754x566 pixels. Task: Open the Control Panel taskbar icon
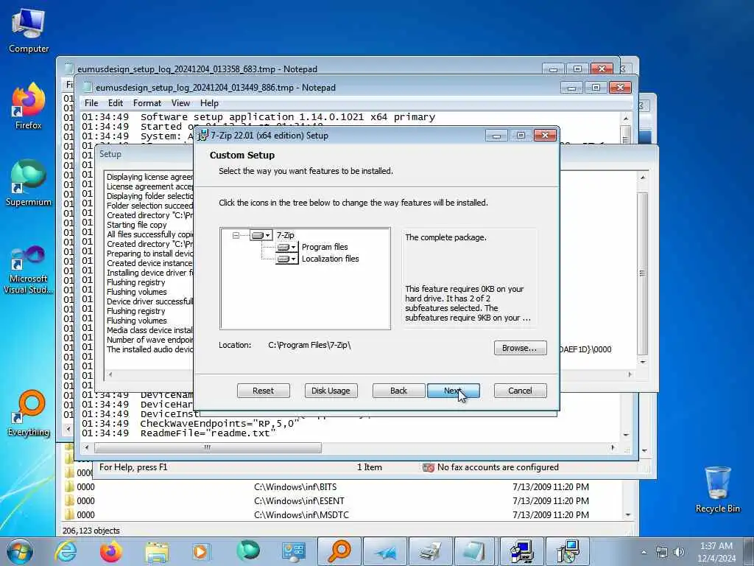(293, 551)
